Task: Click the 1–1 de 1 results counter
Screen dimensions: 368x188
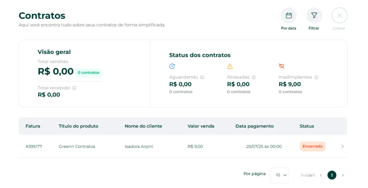Action: pos(308,175)
